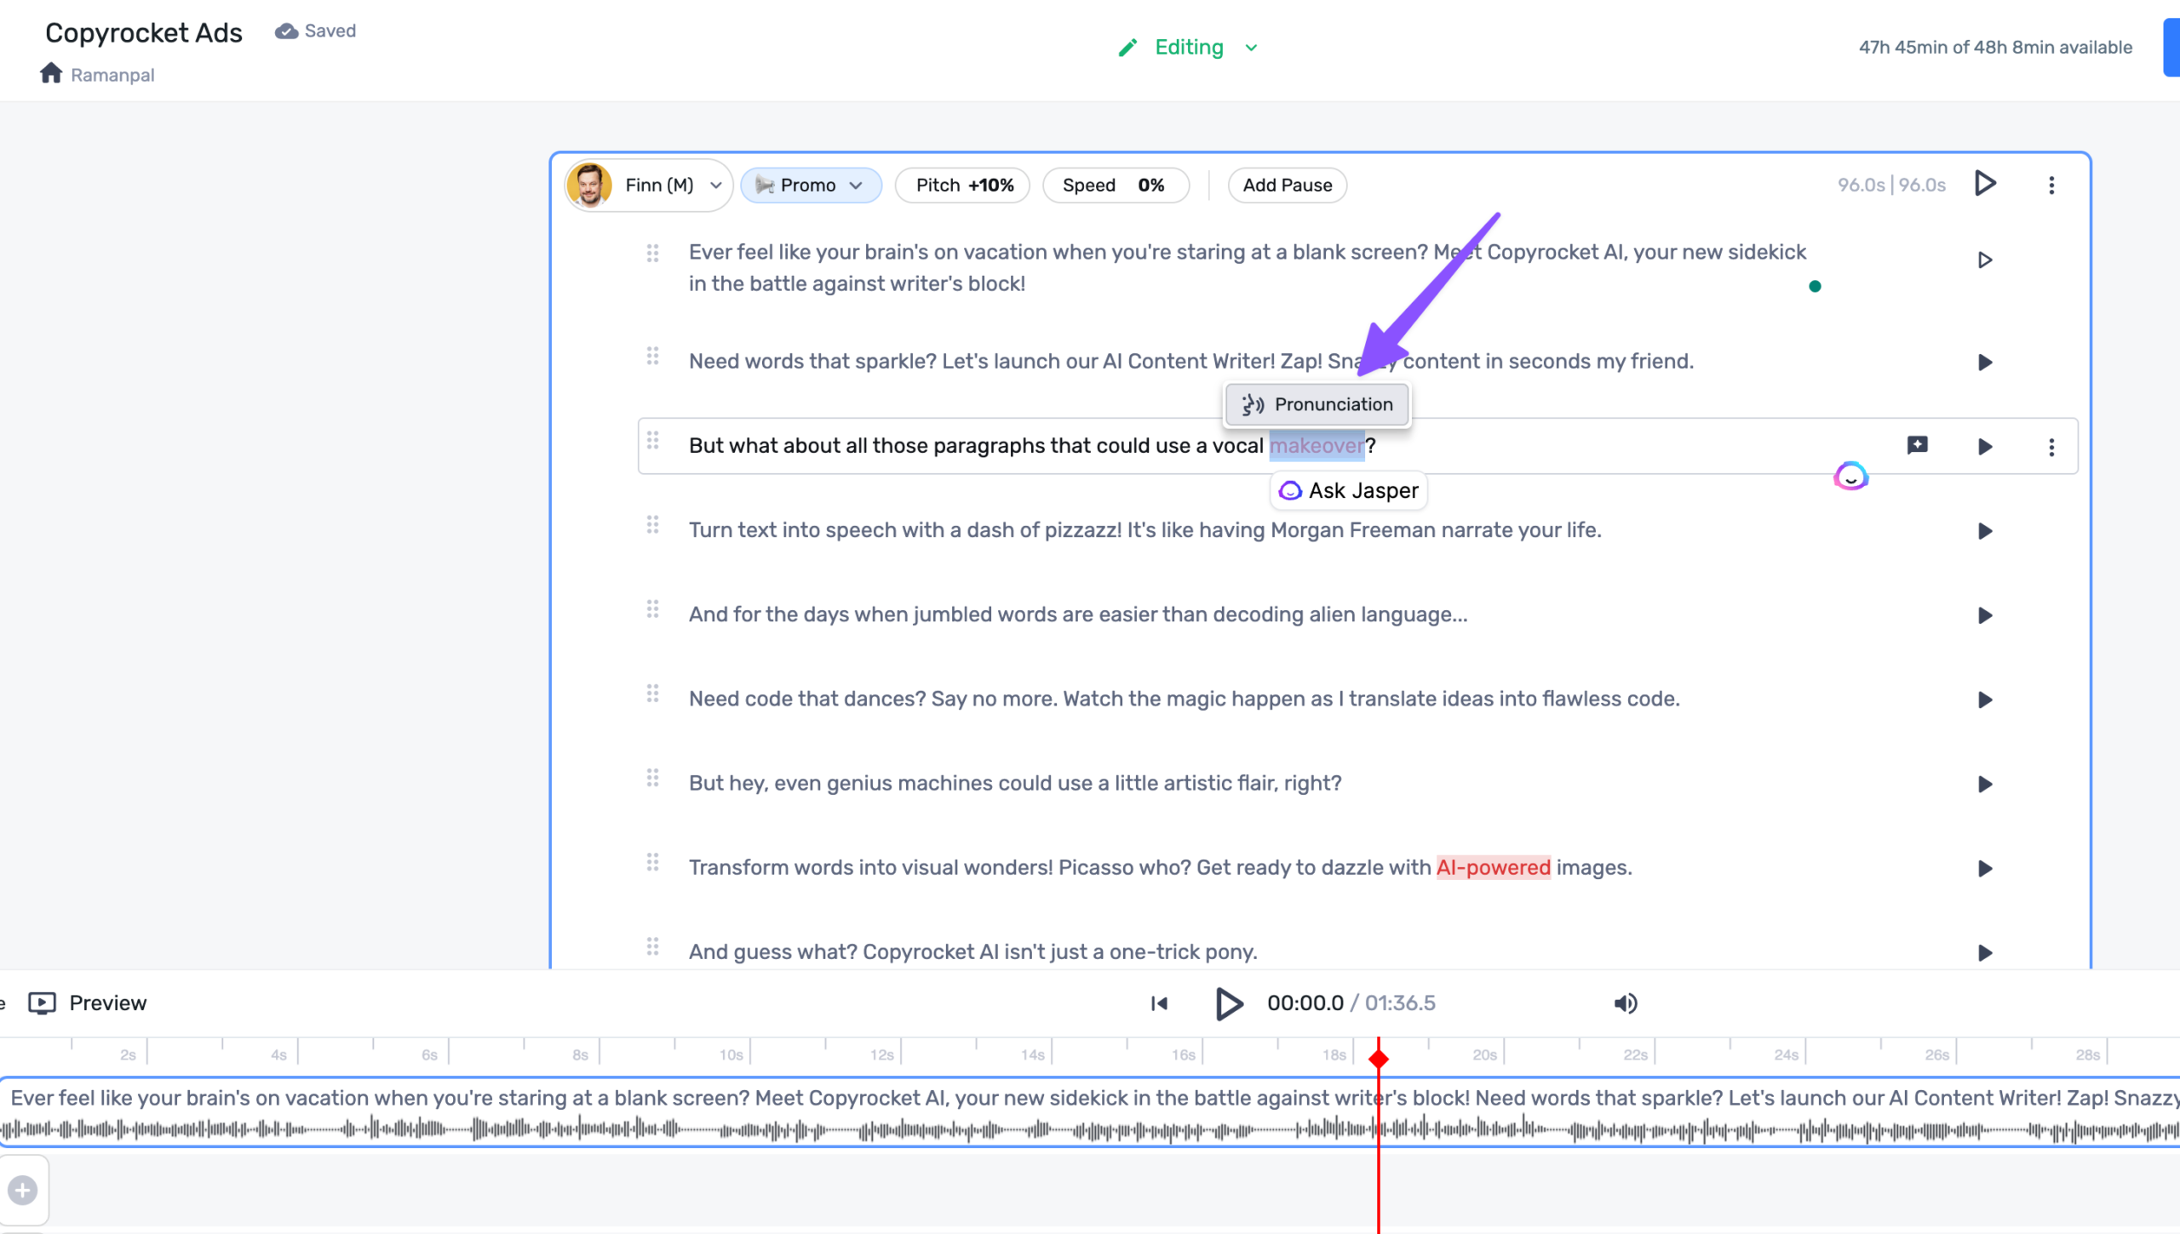
Task: Select Pronunciation from the popup
Action: pos(1317,404)
